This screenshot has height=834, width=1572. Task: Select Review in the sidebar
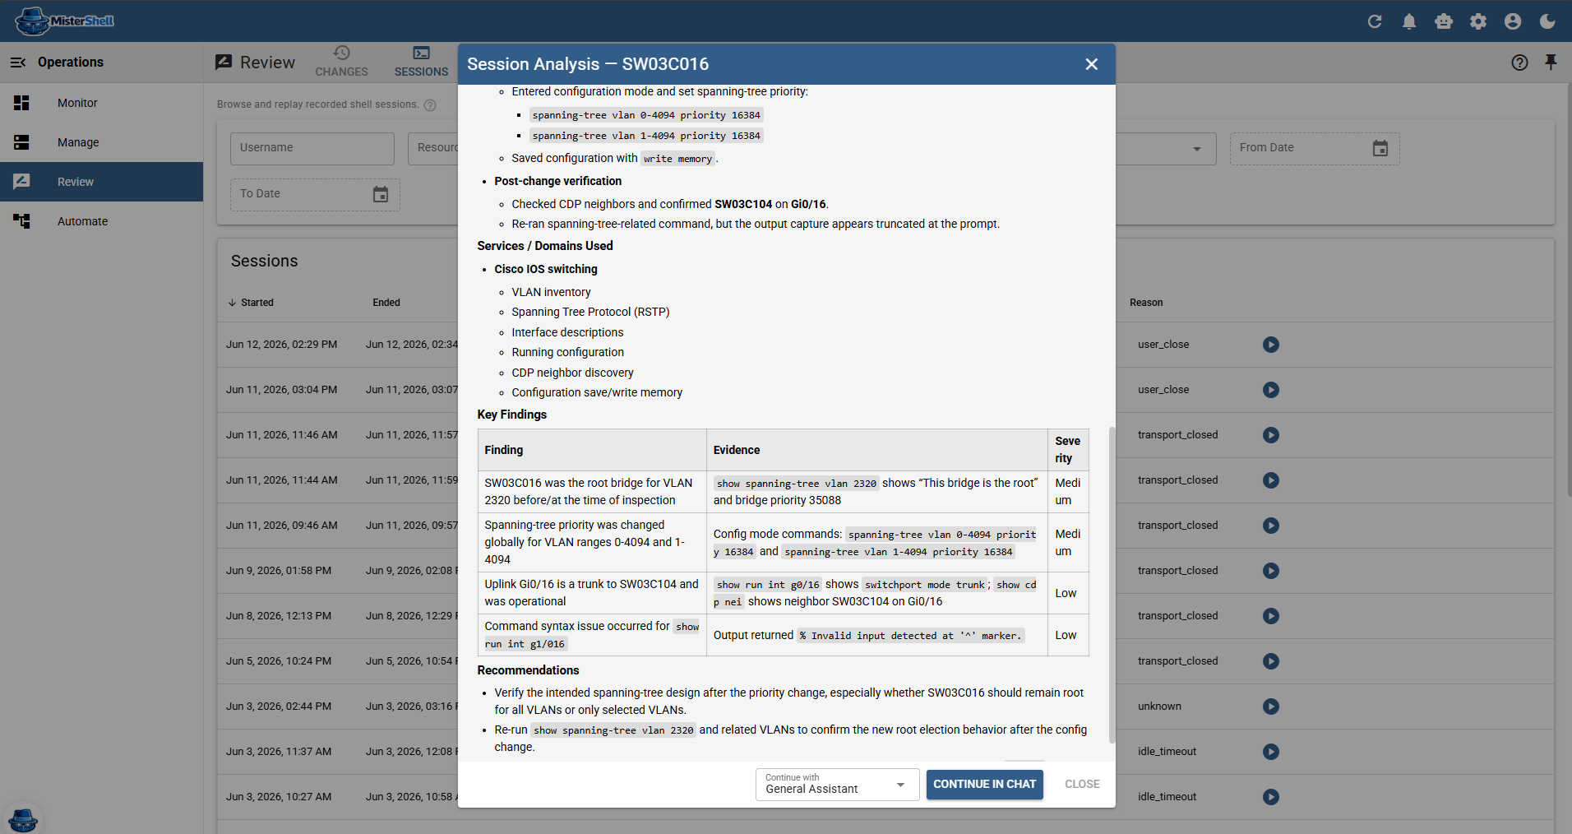point(101,182)
